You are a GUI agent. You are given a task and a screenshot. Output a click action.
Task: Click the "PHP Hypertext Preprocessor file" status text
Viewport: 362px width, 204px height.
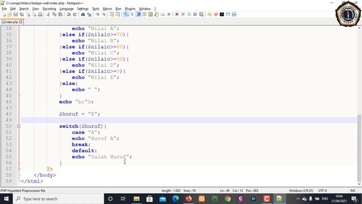click(x=23, y=190)
